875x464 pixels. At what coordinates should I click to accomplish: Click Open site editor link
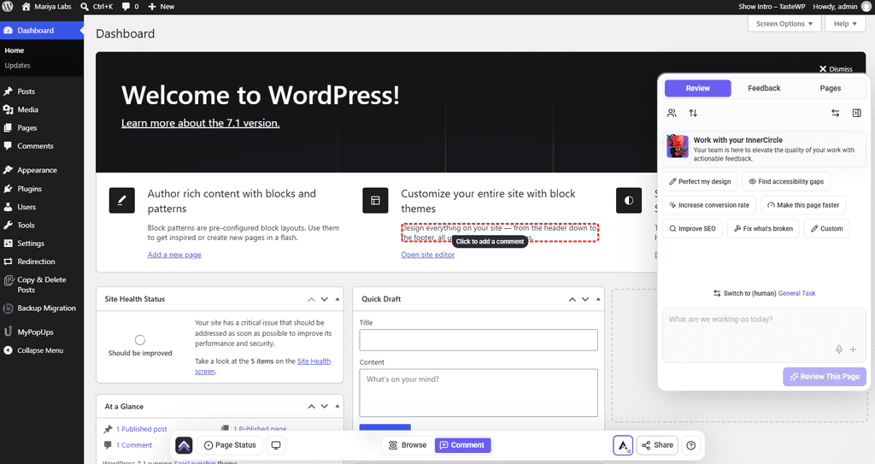[427, 255]
